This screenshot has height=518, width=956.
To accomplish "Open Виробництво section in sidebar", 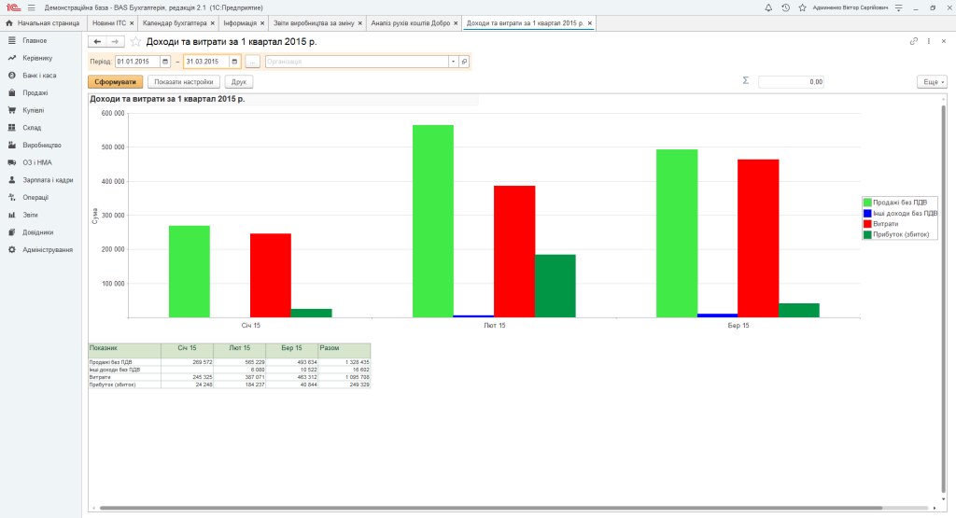I will pyautogui.click(x=41, y=145).
